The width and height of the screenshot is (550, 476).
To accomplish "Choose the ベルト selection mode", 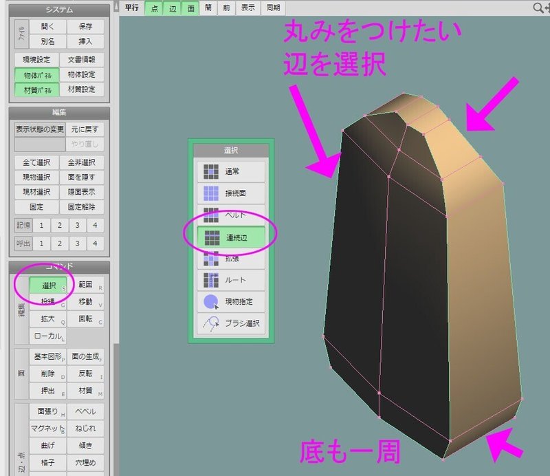I will pyautogui.click(x=231, y=215).
